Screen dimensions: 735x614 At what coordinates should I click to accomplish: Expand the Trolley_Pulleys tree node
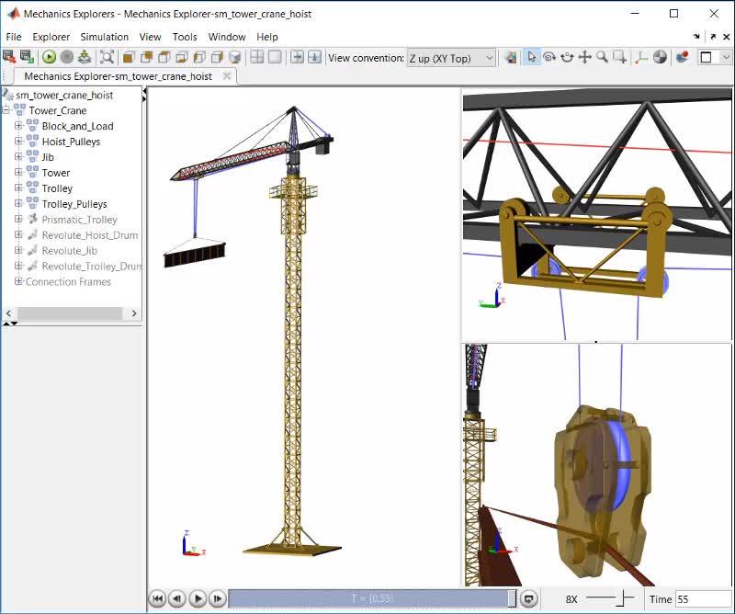click(x=18, y=204)
